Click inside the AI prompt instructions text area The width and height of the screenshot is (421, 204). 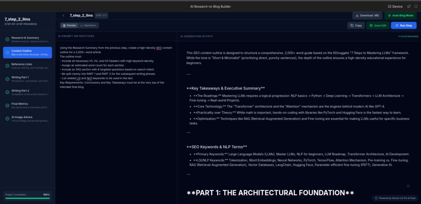tap(116, 122)
